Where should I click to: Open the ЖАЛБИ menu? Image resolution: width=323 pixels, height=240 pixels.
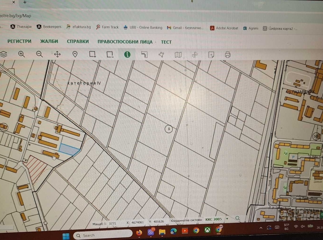(x=49, y=41)
